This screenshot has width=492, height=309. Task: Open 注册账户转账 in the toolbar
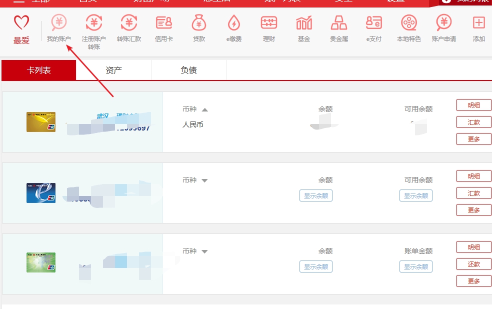tap(94, 31)
